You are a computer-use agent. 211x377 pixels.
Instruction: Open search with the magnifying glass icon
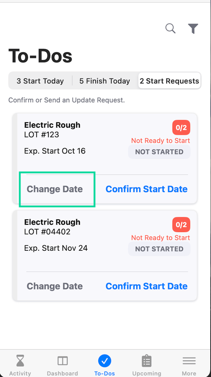tap(170, 28)
